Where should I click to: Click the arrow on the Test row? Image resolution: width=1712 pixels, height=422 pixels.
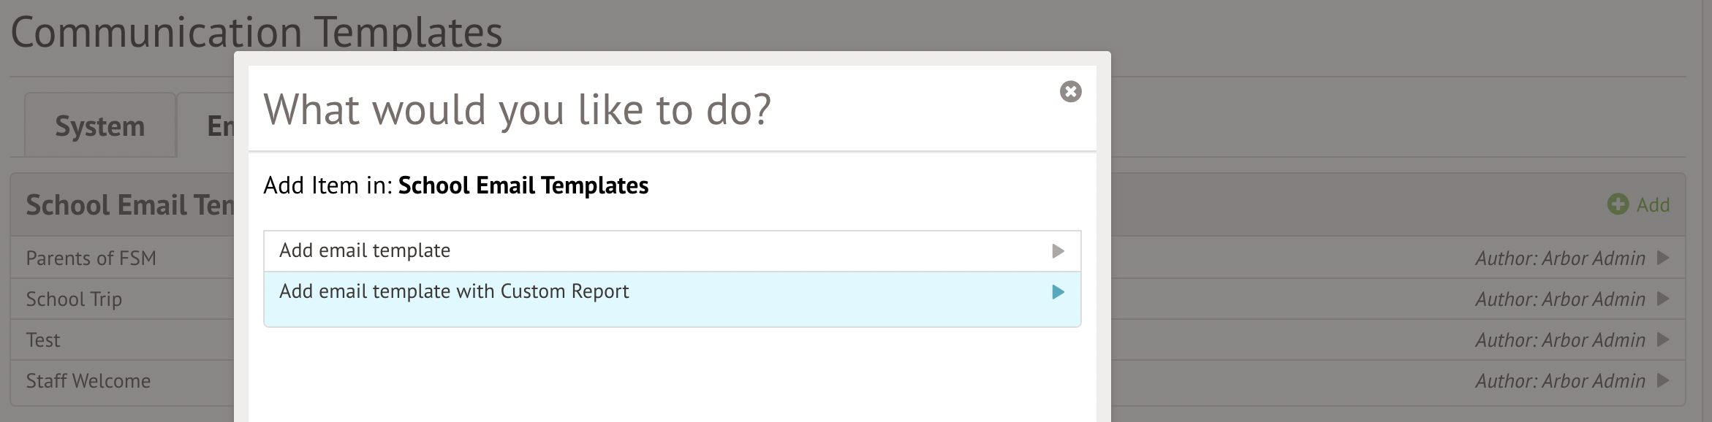click(x=1663, y=339)
